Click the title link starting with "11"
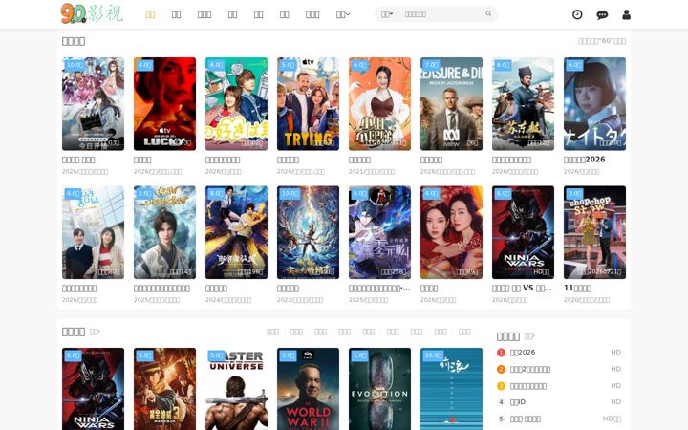 coord(577,289)
